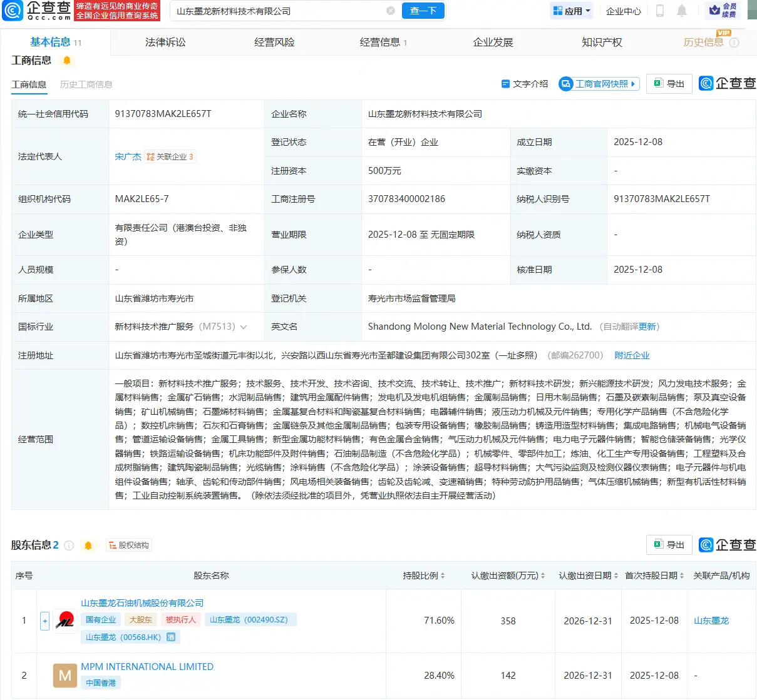Viewport: 757px width, 700px height.
Task: Open the 应用 apps dropdown
Action: 570,11
